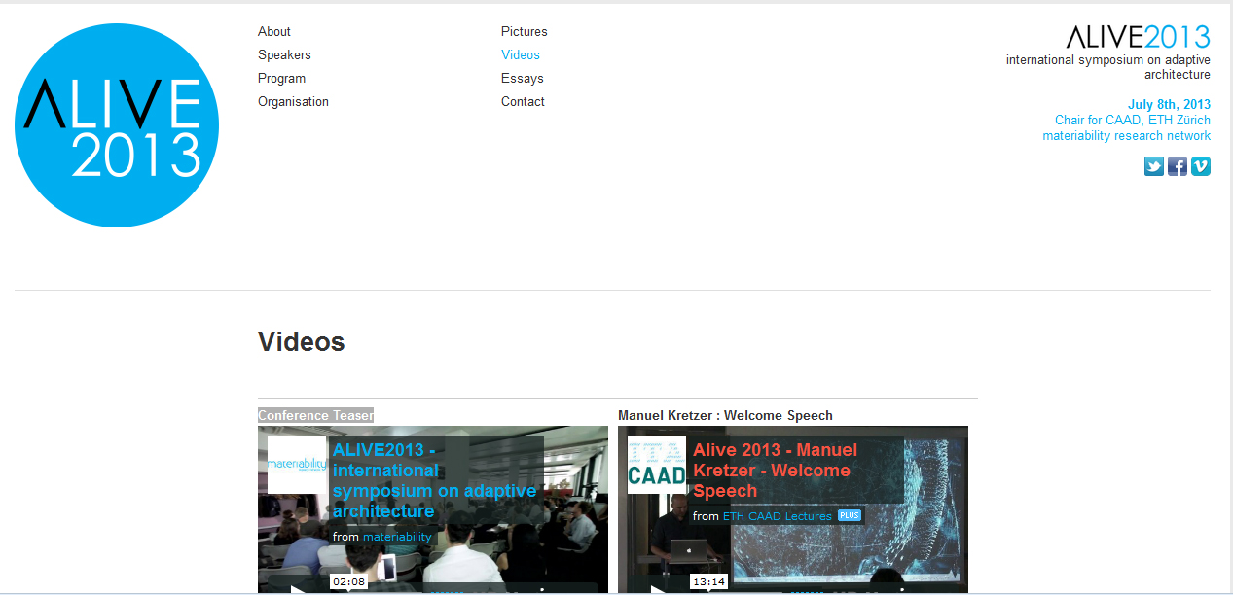Go to the Contact page
This screenshot has height=595, width=1233.
point(523,102)
